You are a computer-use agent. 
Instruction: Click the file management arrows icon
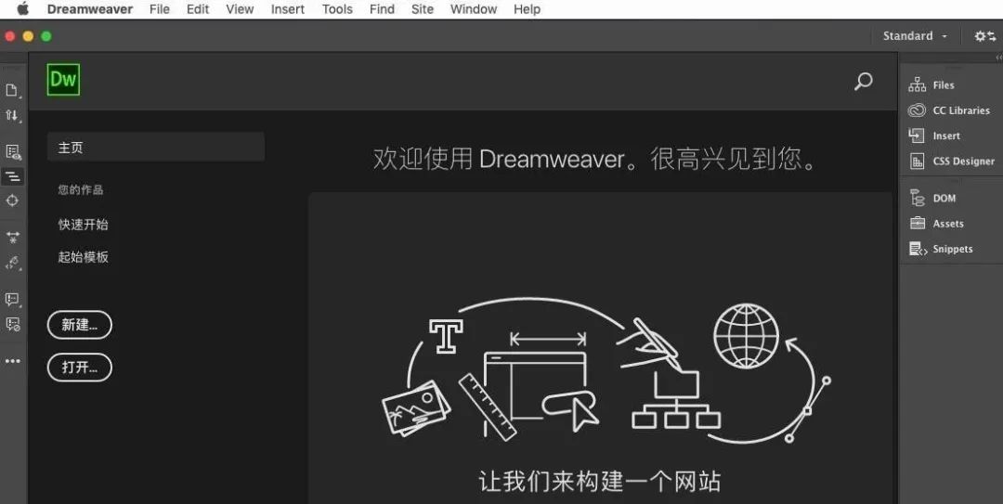pyautogui.click(x=12, y=116)
